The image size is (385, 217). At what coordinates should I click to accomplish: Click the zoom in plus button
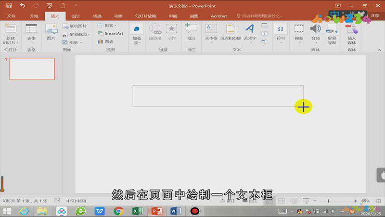coord(355,201)
